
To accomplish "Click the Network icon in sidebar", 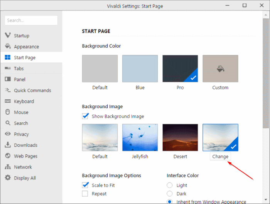I will [8, 167].
